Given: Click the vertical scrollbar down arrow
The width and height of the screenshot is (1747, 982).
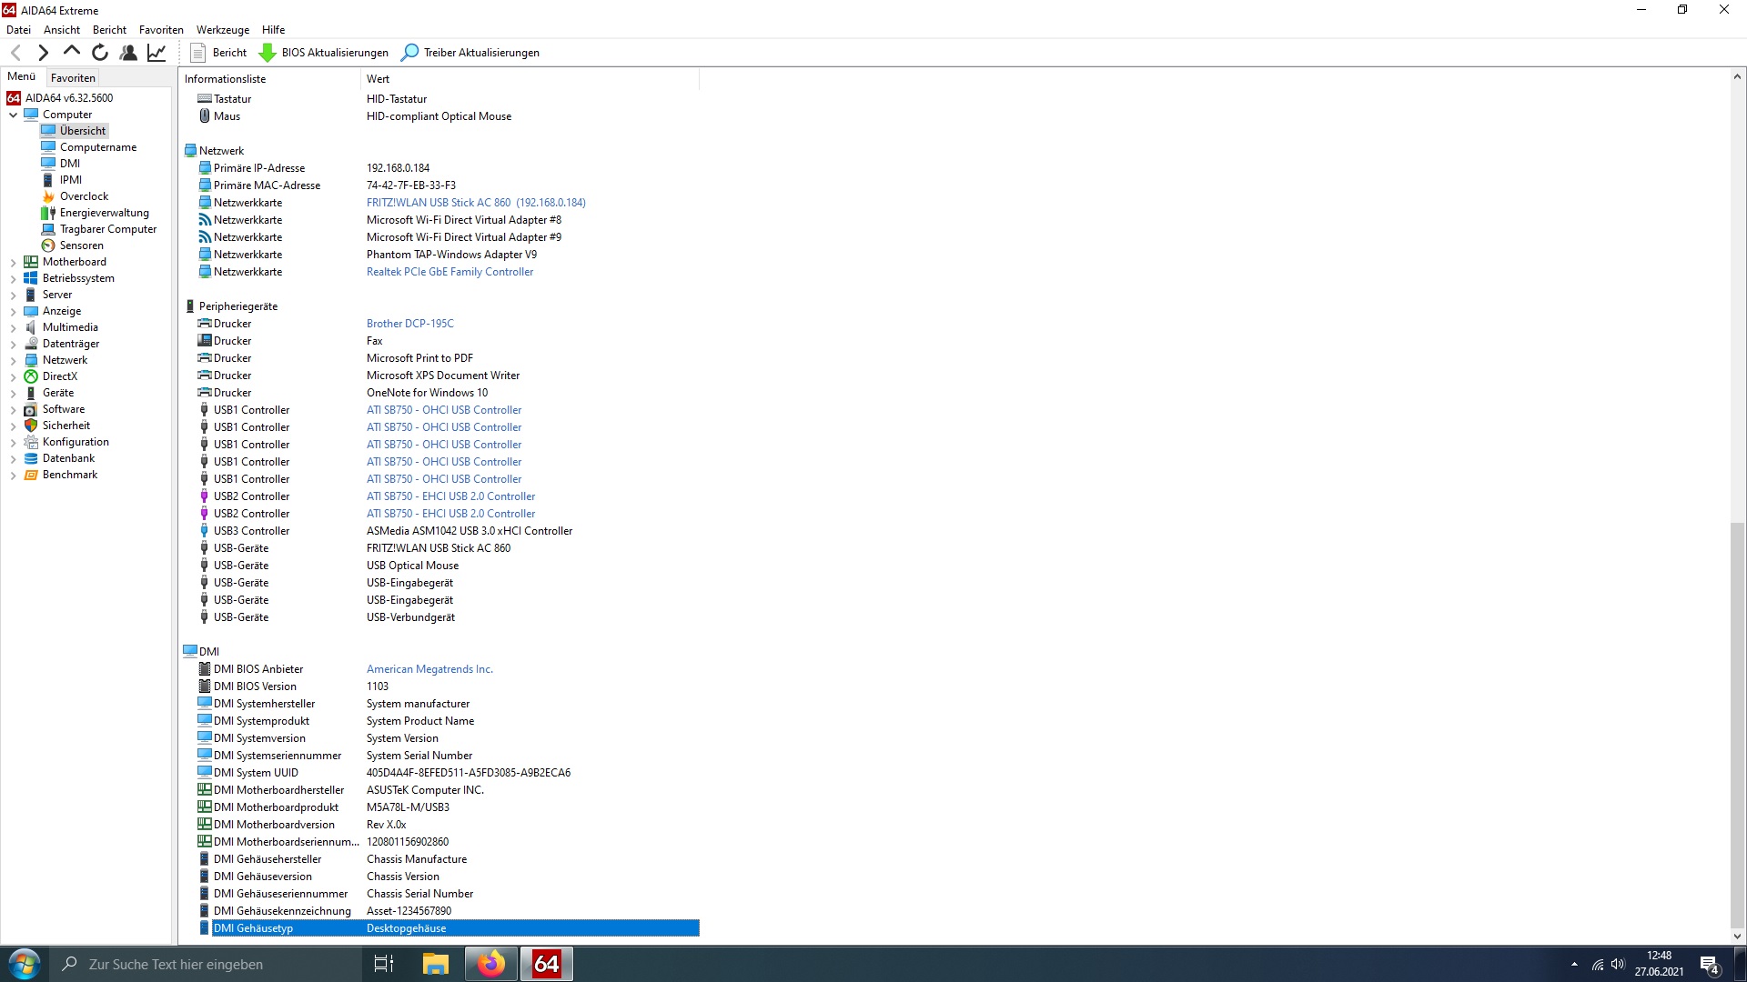Looking at the screenshot, I should point(1737,936).
